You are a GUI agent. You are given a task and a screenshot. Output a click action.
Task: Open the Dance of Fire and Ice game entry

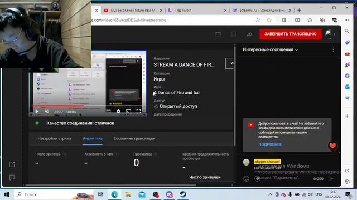coord(176,93)
